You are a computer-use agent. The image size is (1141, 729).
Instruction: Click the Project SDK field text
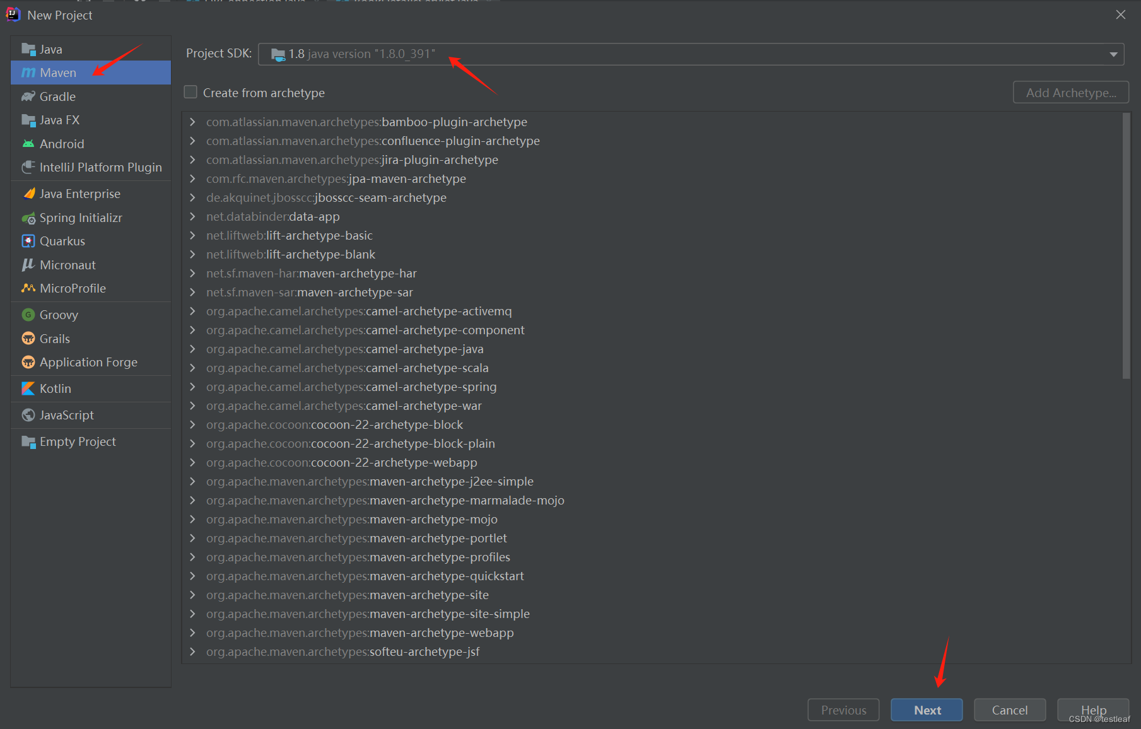[x=362, y=54]
